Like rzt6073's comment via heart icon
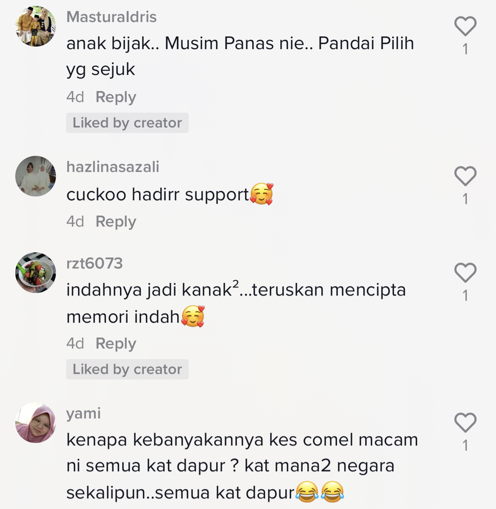The width and height of the screenshot is (496, 509). pyautogui.click(x=465, y=273)
